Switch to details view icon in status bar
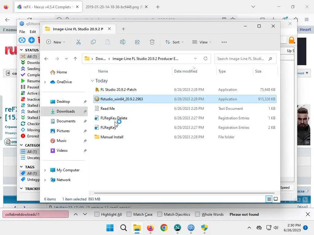The image size is (314, 235). 269,199
